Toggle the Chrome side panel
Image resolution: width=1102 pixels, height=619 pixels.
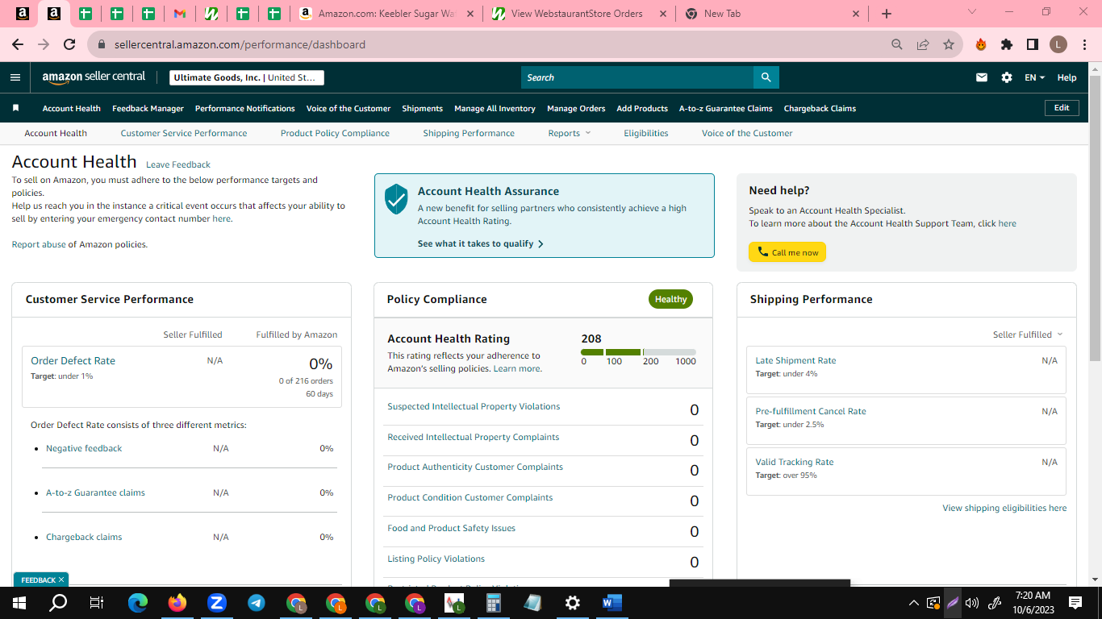pyautogui.click(x=1033, y=45)
